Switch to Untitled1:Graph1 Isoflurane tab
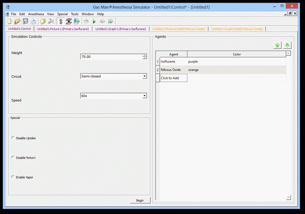 120,29
